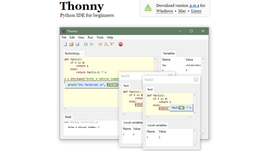Follow the Linux download link
The width and height of the screenshot is (269, 151).
[196, 11]
